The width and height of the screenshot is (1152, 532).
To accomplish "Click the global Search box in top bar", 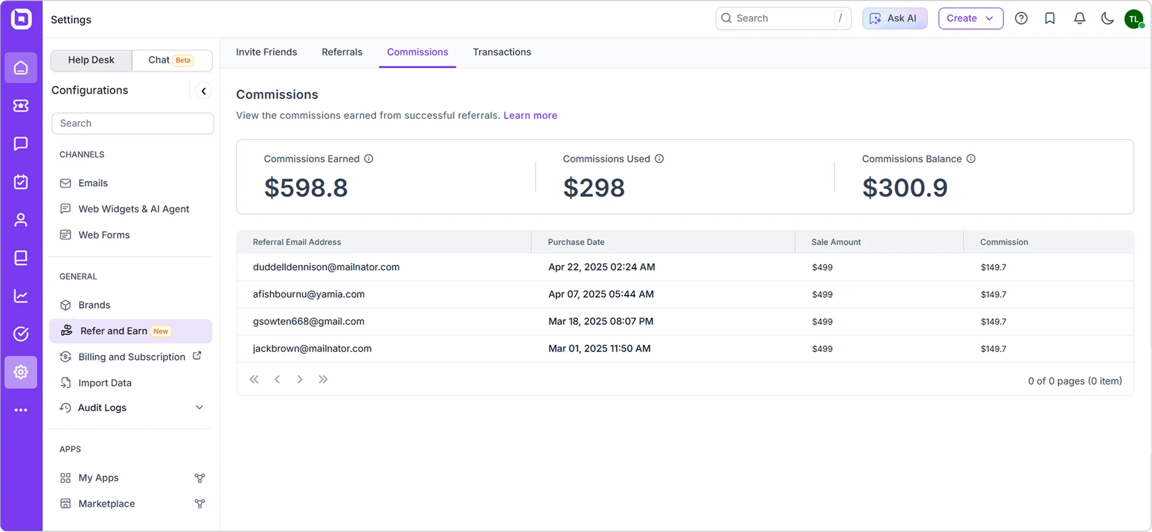I will tap(783, 19).
